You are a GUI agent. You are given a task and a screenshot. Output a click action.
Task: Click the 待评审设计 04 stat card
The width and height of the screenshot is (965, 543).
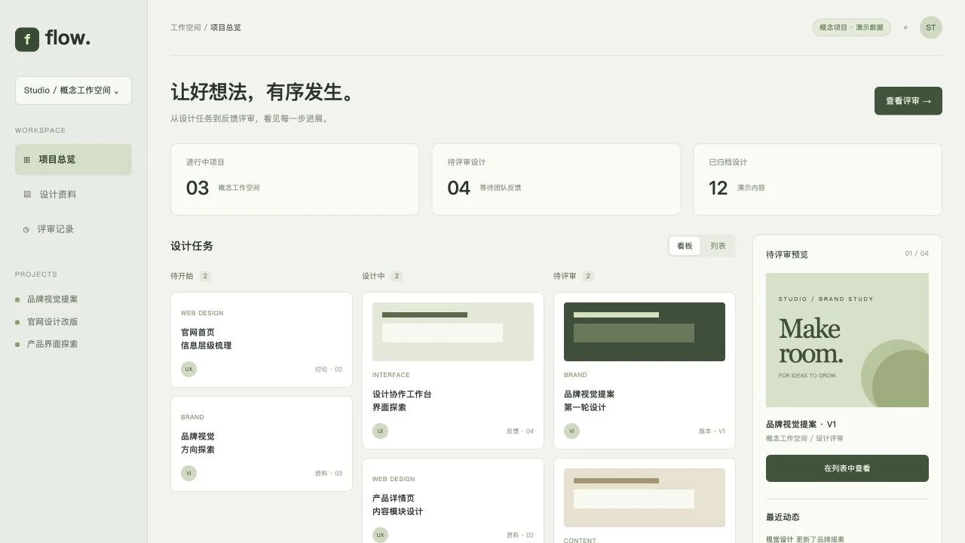point(556,179)
